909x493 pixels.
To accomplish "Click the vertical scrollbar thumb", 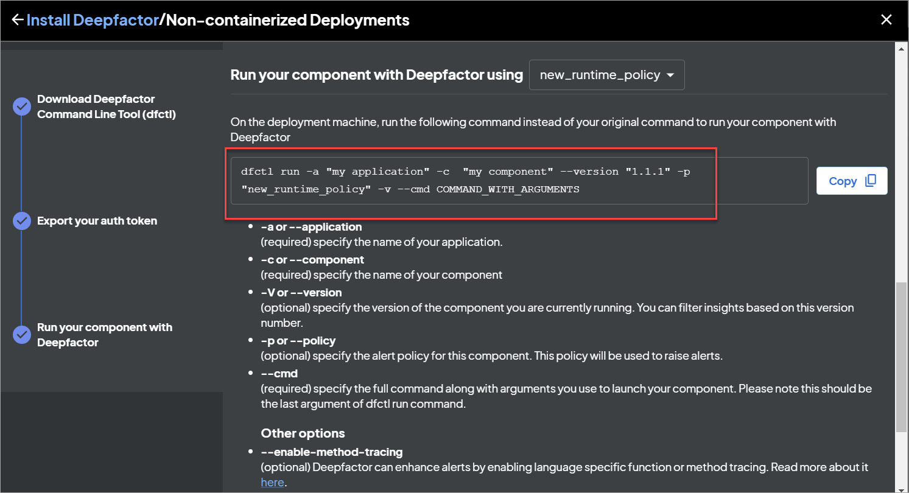I will click(902, 358).
